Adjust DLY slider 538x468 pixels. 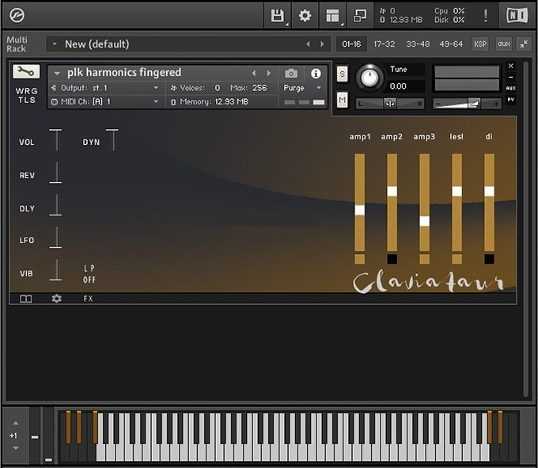click(55, 205)
